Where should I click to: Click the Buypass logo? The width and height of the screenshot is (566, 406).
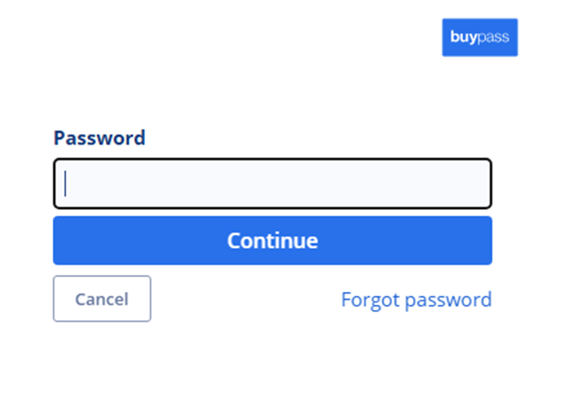(479, 37)
